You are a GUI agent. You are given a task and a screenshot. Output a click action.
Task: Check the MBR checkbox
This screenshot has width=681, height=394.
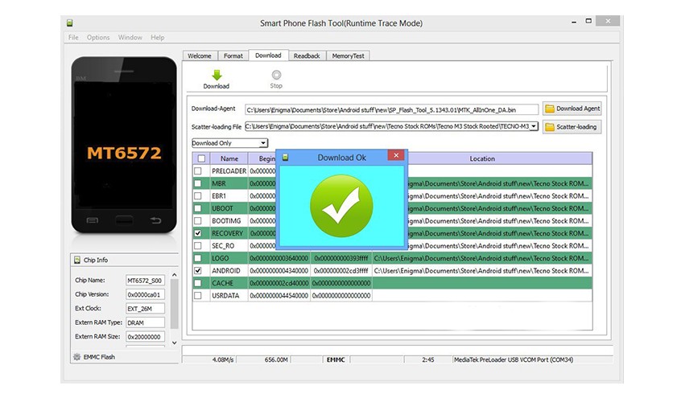coord(198,183)
